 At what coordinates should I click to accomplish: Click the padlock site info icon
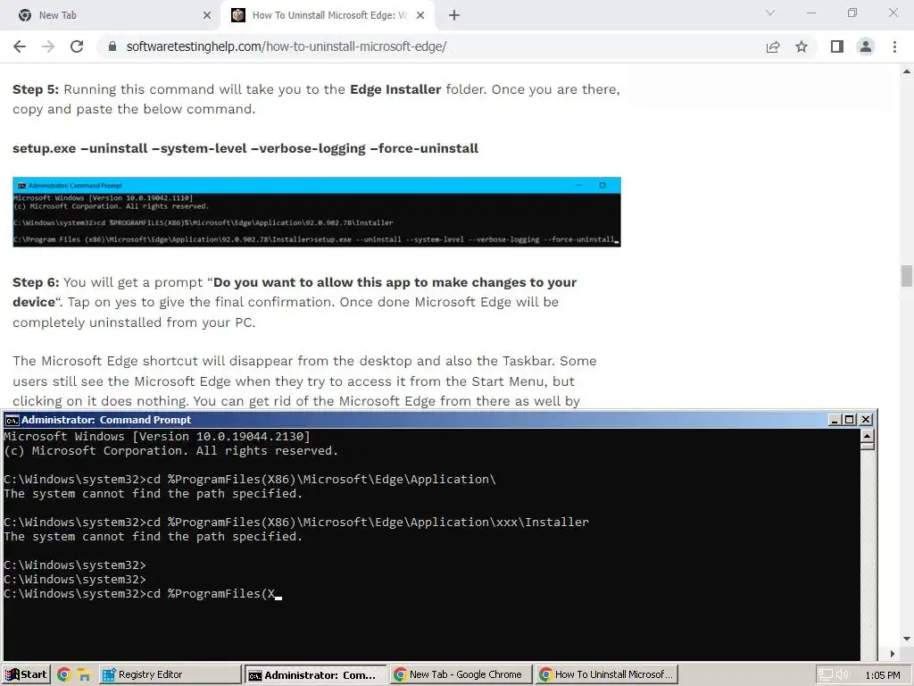[113, 46]
